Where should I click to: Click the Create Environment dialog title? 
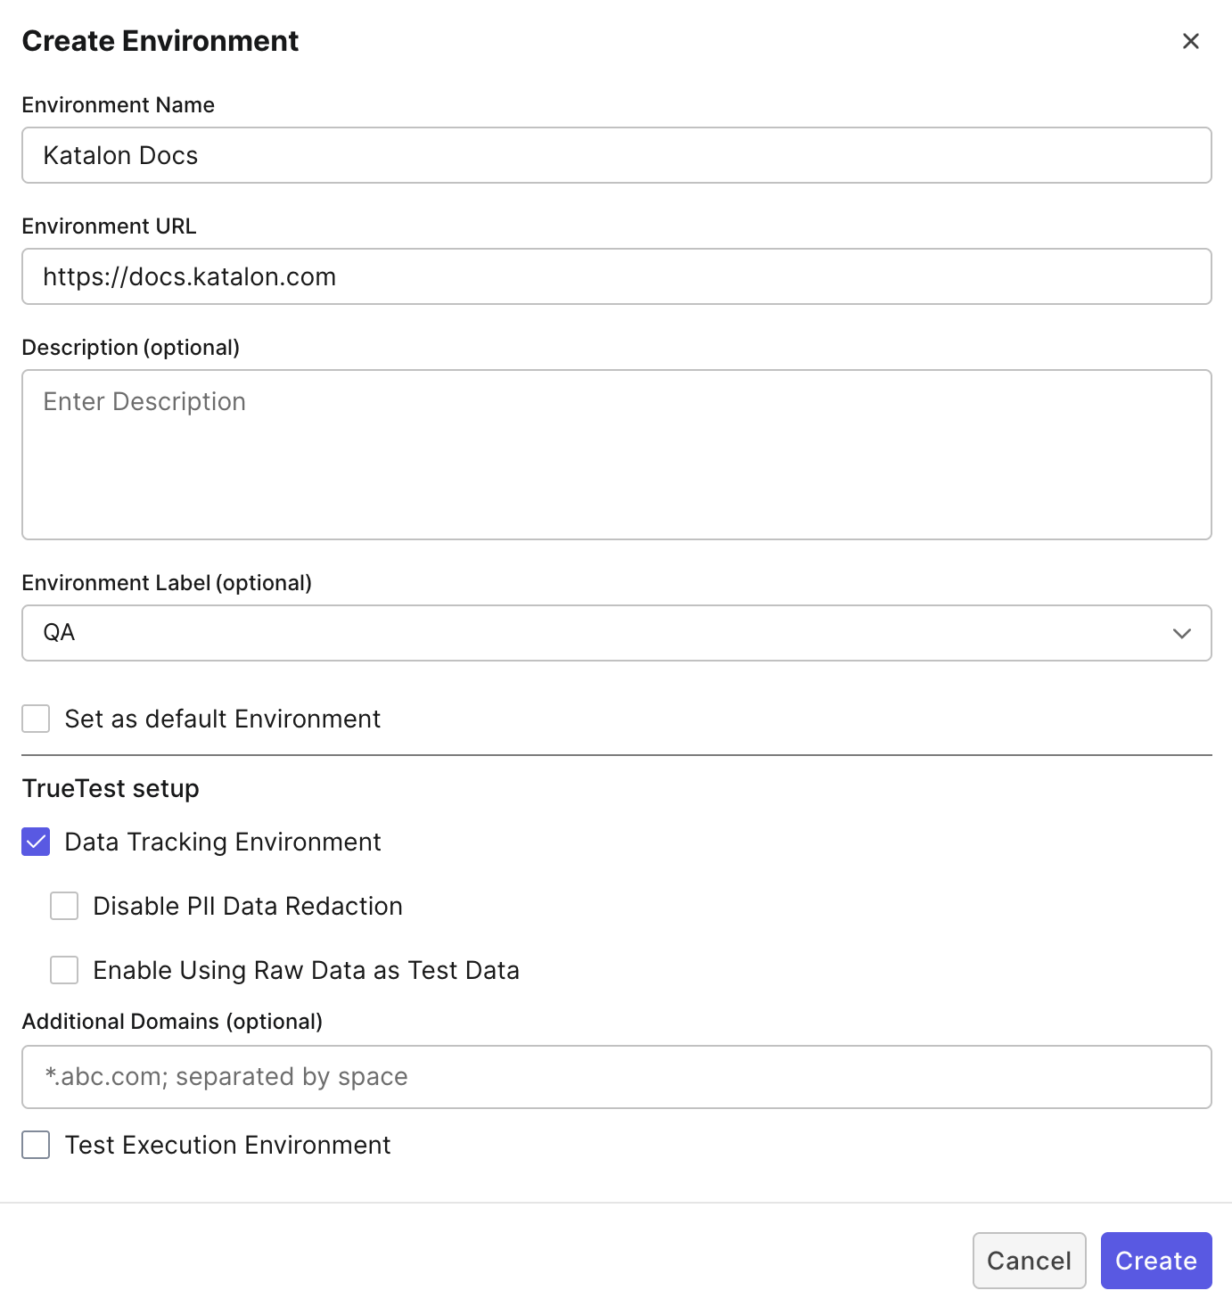pos(160,41)
